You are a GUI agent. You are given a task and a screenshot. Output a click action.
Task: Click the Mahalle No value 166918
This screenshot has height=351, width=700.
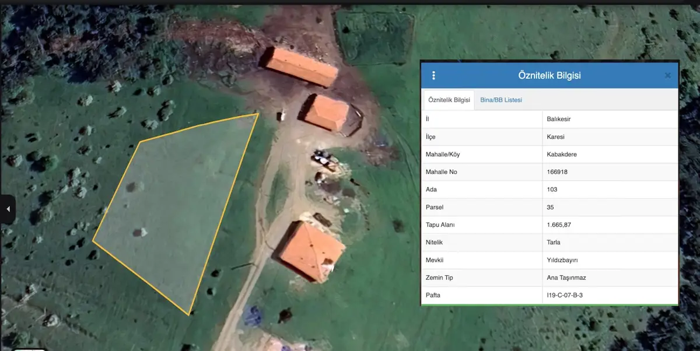(x=557, y=172)
